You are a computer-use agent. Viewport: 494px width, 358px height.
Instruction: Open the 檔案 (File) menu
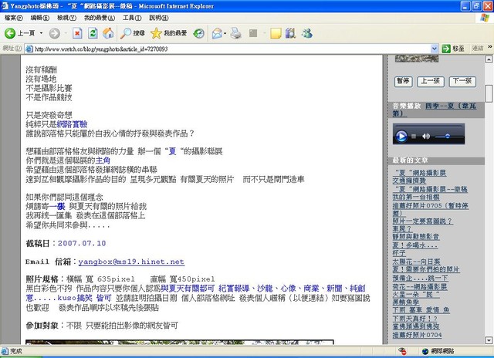pyautogui.click(x=14, y=18)
